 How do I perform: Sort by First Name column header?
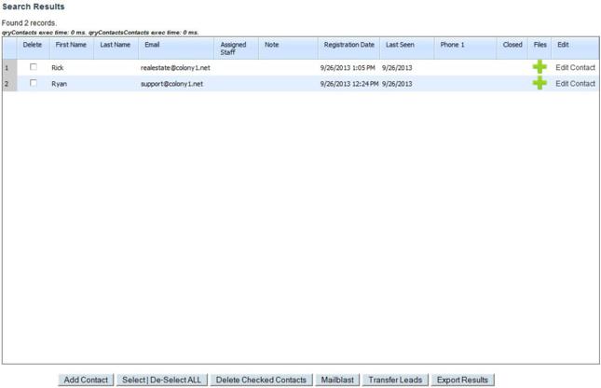[71, 45]
